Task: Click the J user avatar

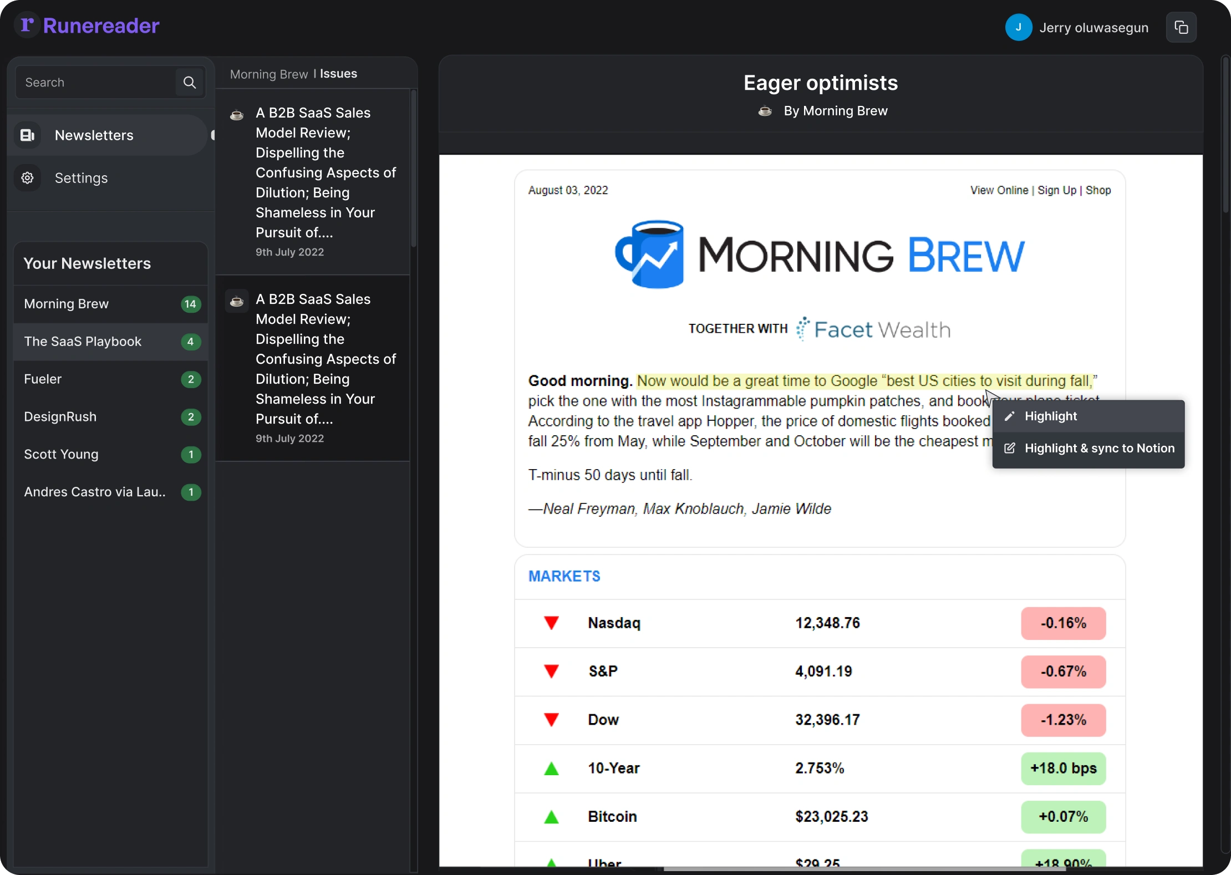Action: [x=1018, y=27]
